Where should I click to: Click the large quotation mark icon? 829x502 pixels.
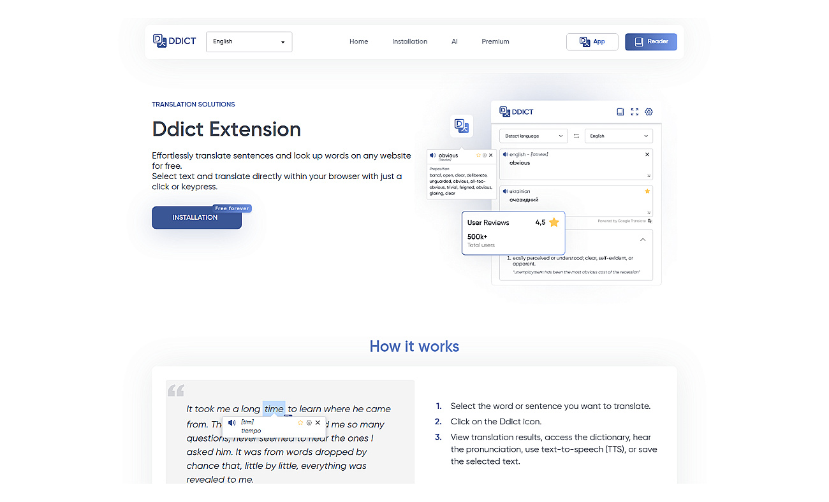click(x=176, y=390)
